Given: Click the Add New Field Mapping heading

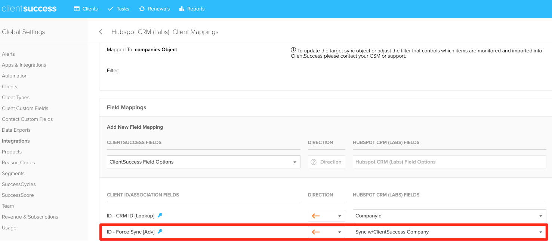Looking at the screenshot, I should [x=135, y=127].
